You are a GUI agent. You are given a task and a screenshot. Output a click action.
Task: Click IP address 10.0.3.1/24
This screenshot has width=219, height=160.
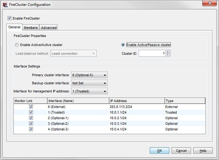(118, 123)
